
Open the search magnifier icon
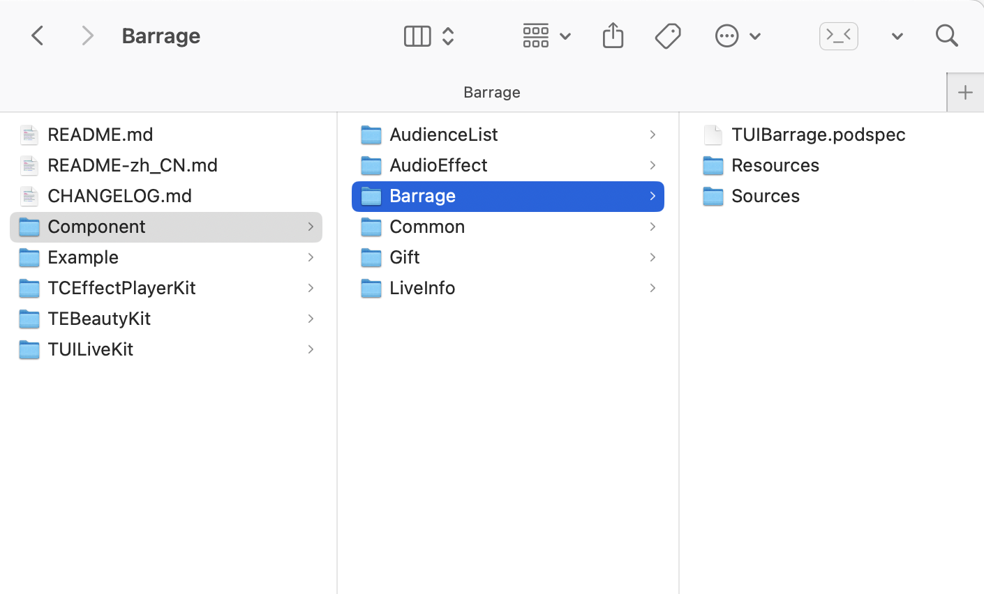946,36
